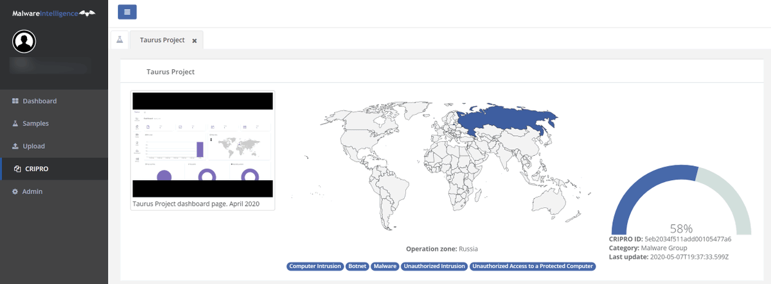Screen dimensions: 771x284
Task: Open the user profile avatar
Action: click(x=24, y=42)
